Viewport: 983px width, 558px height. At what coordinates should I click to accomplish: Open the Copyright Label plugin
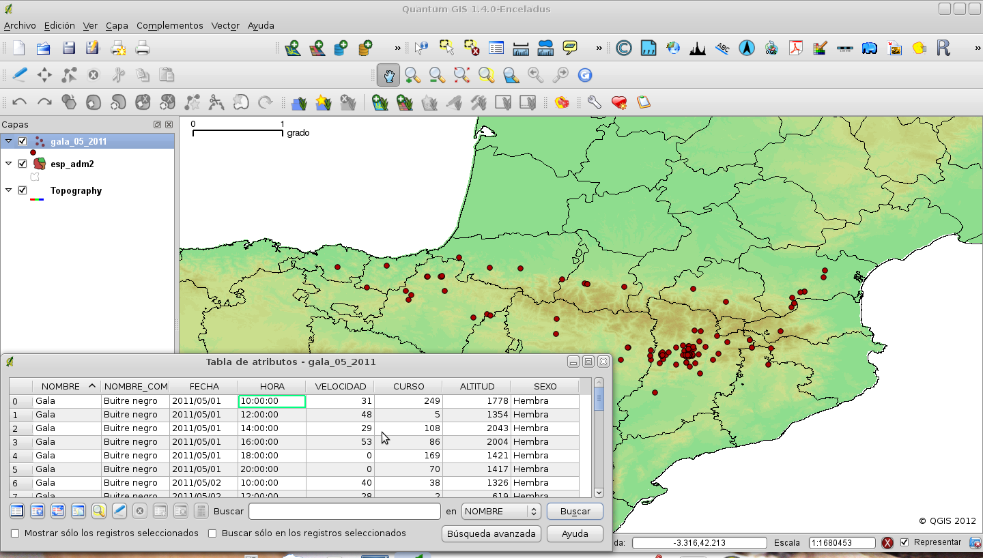(623, 48)
